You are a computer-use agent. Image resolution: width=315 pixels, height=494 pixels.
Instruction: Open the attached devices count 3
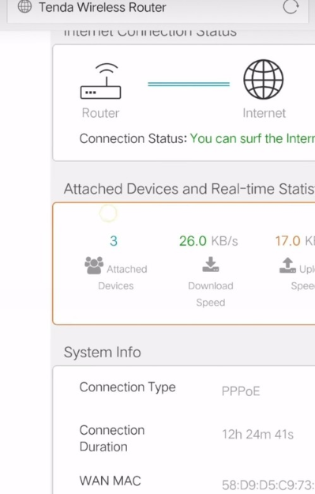point(114,241)
